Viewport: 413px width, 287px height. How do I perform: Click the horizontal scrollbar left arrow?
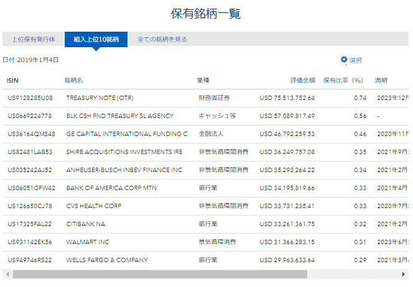coord(7,274)
